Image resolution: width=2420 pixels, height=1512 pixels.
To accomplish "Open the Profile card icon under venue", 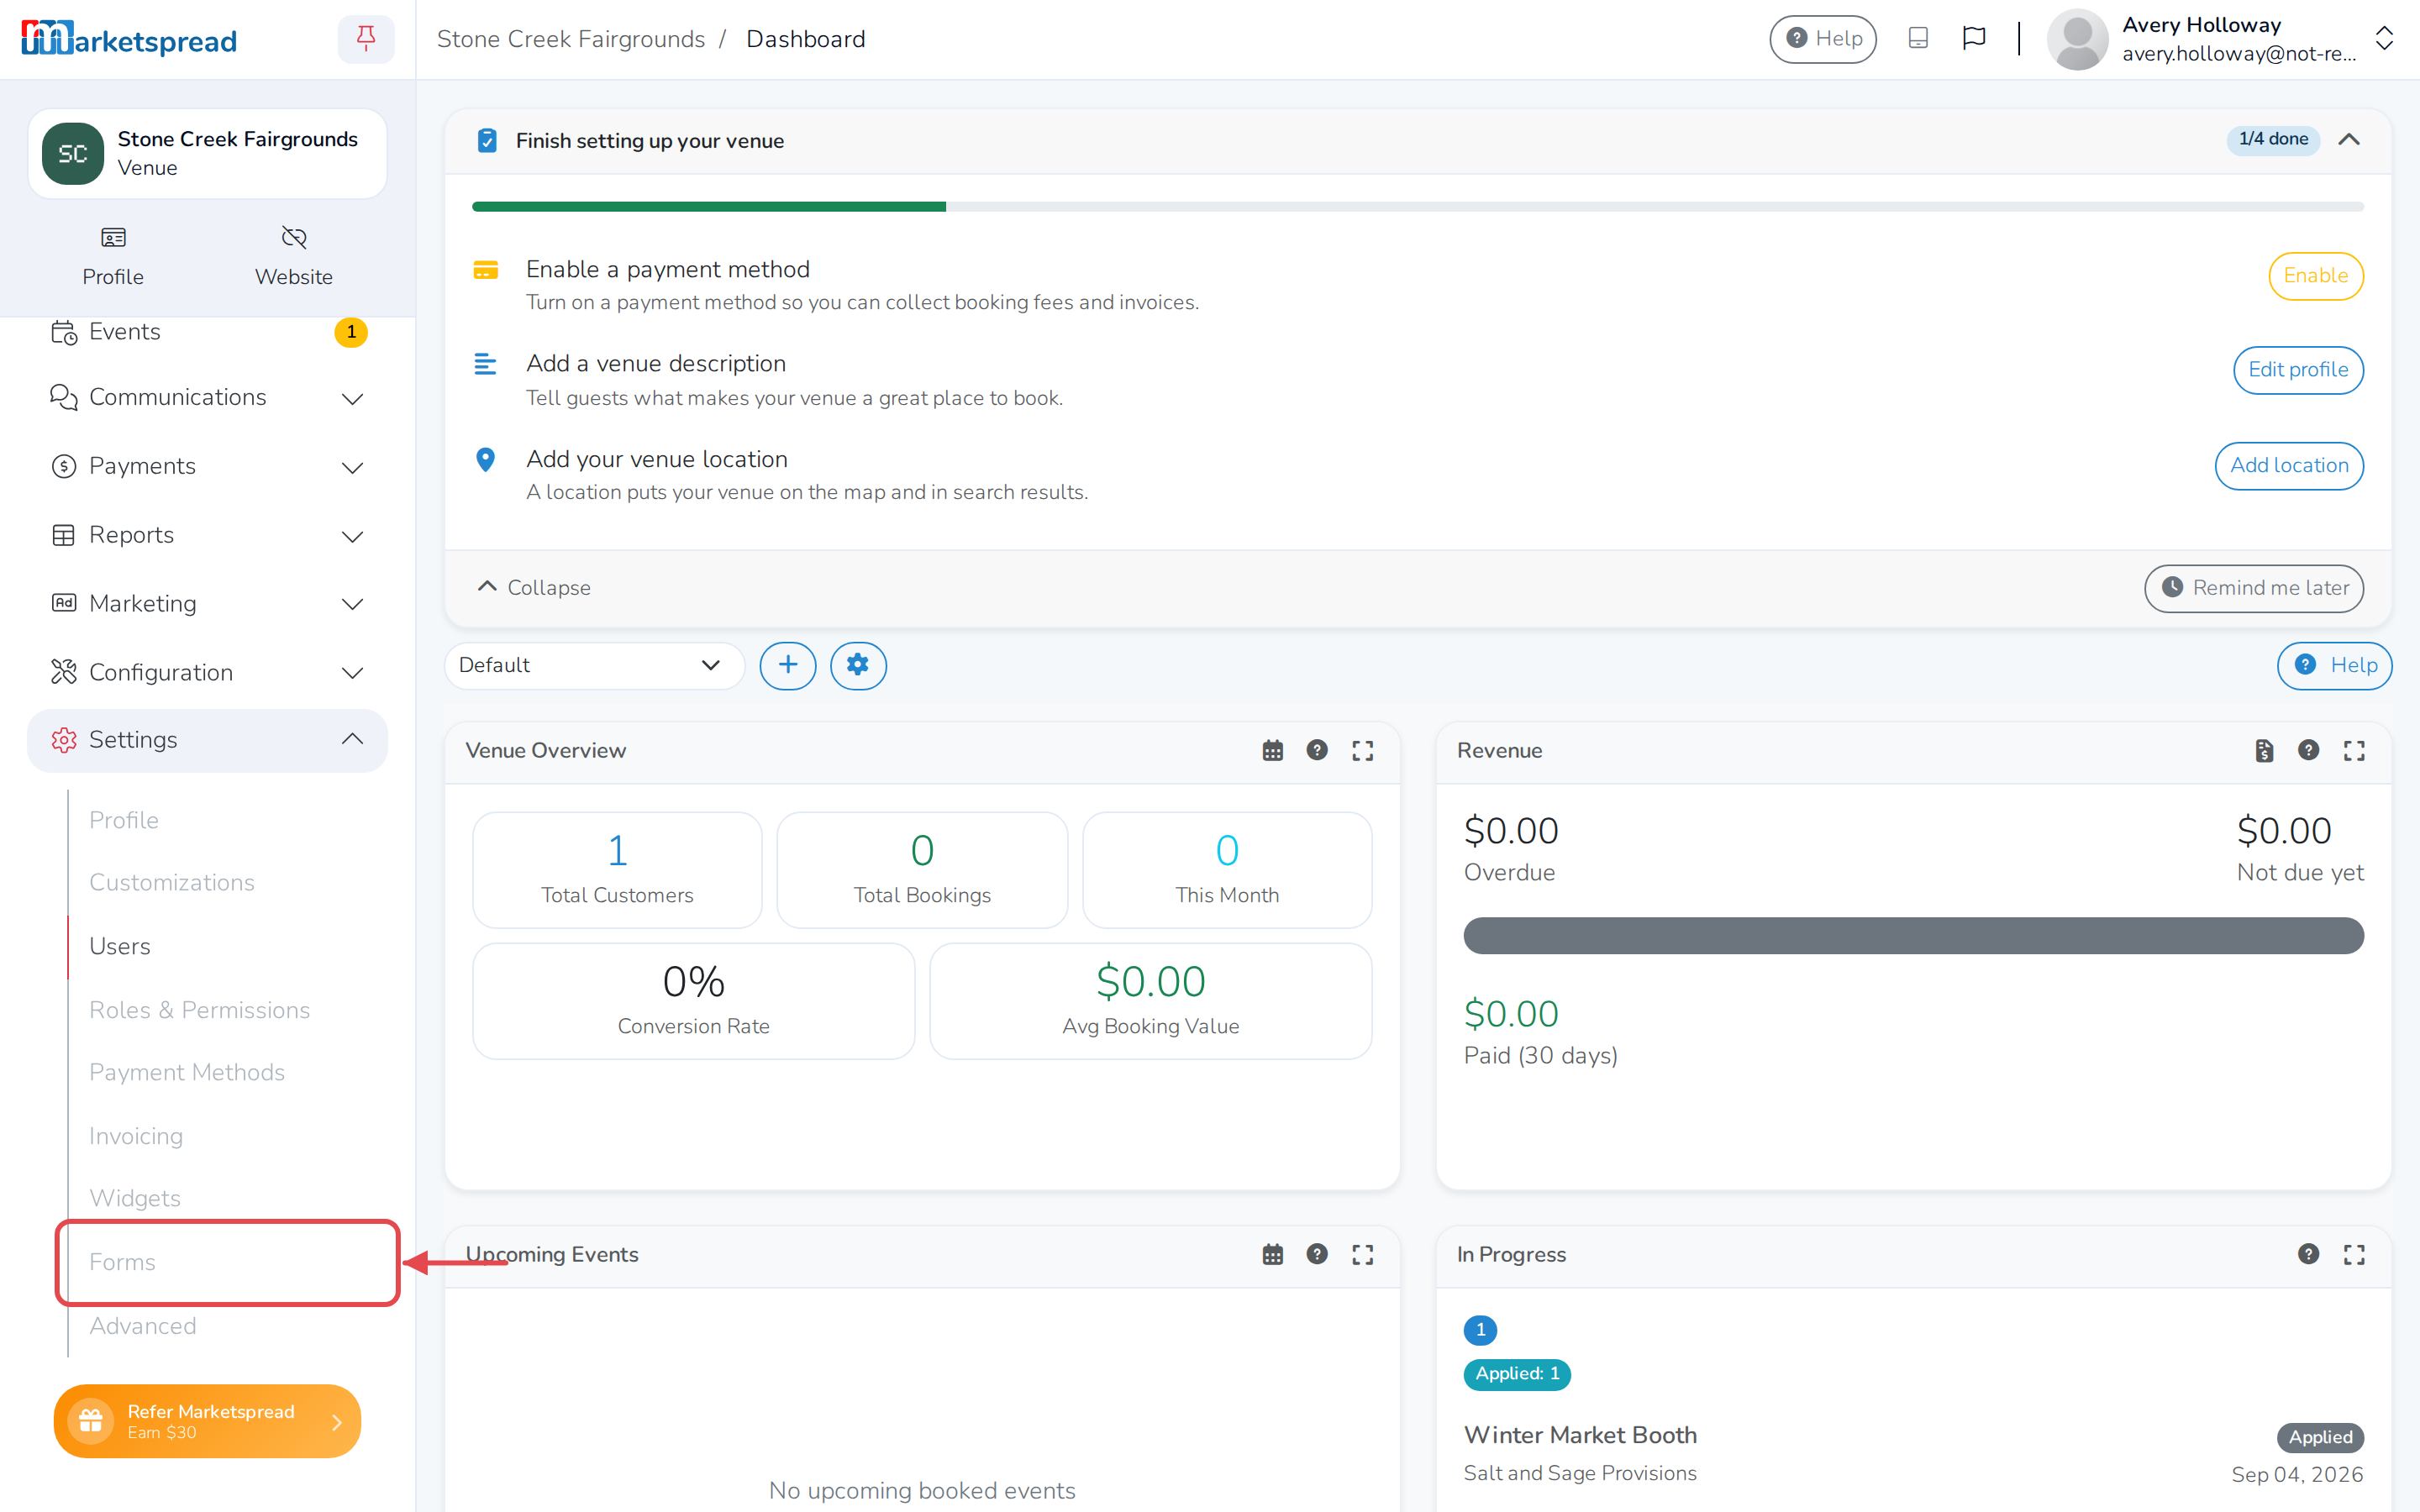I will [x=113, y=237].
